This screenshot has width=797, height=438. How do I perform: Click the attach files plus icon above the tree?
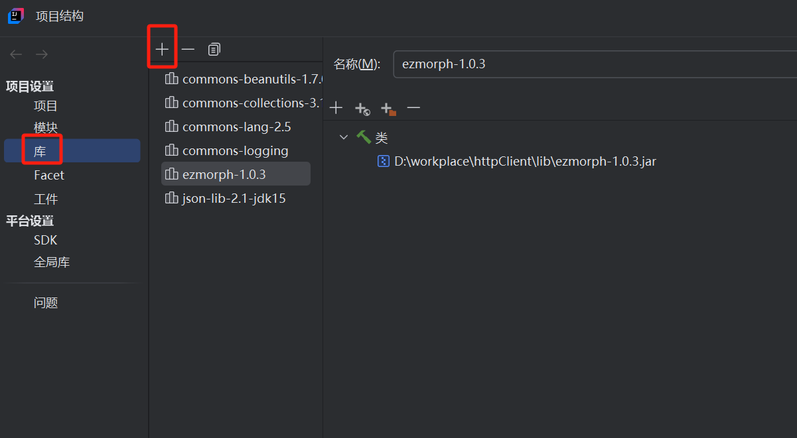pyautogui.click(x=336, y=107)
